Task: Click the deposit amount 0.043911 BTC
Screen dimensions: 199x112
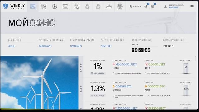Action: pos(123,86)
